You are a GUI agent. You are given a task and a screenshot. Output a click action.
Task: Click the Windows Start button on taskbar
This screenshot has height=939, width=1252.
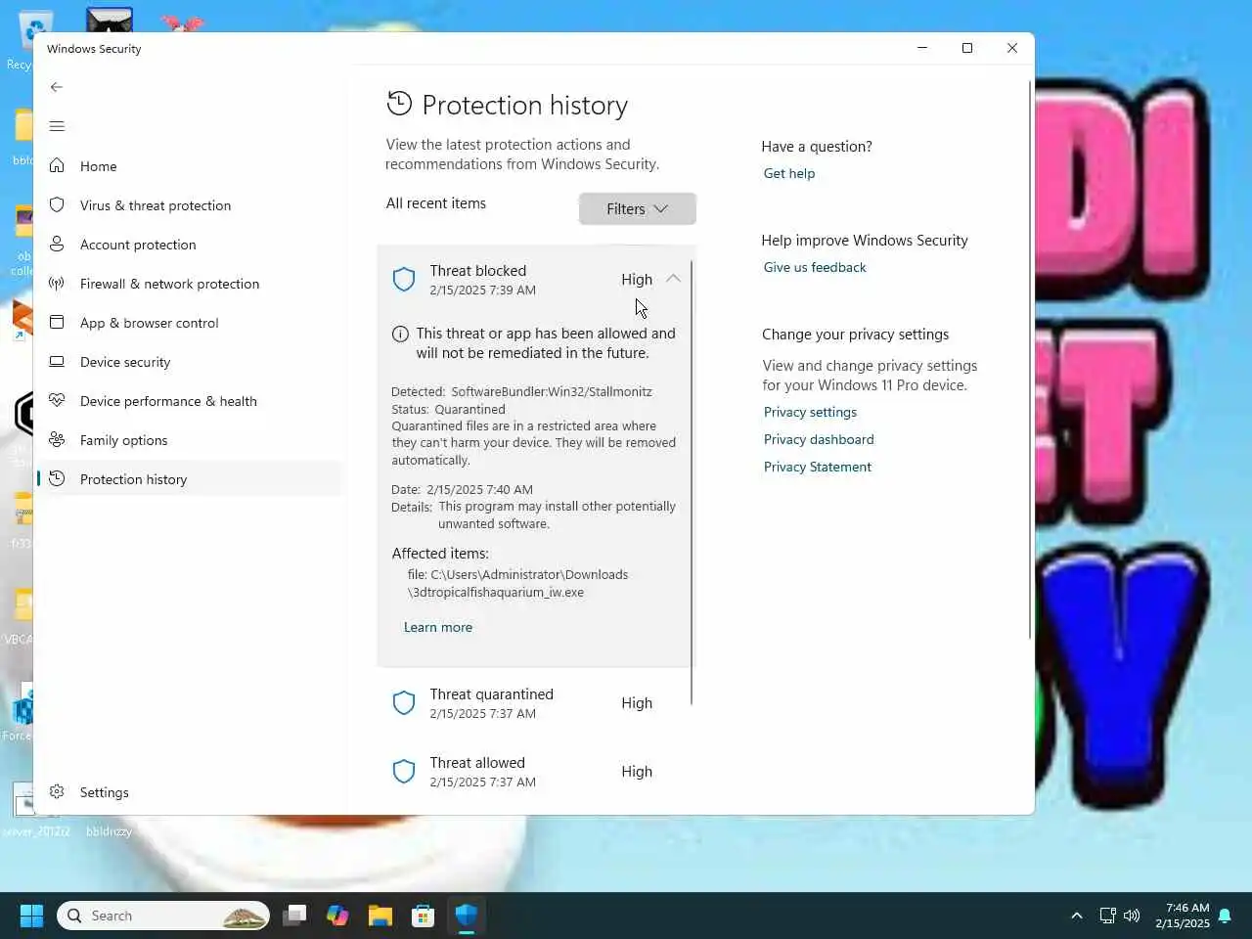tap(31, 916)
